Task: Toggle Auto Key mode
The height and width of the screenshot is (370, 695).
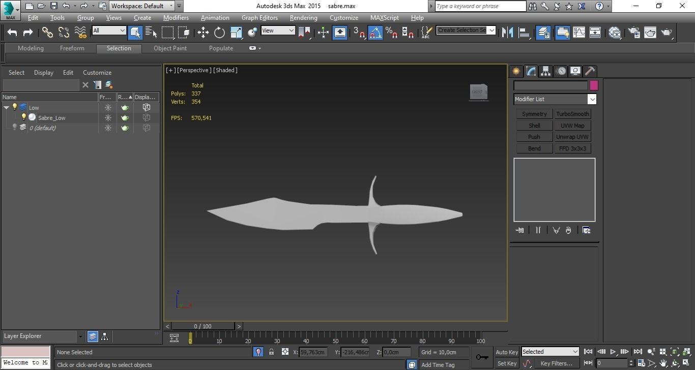Action: [x=507, y=352]
